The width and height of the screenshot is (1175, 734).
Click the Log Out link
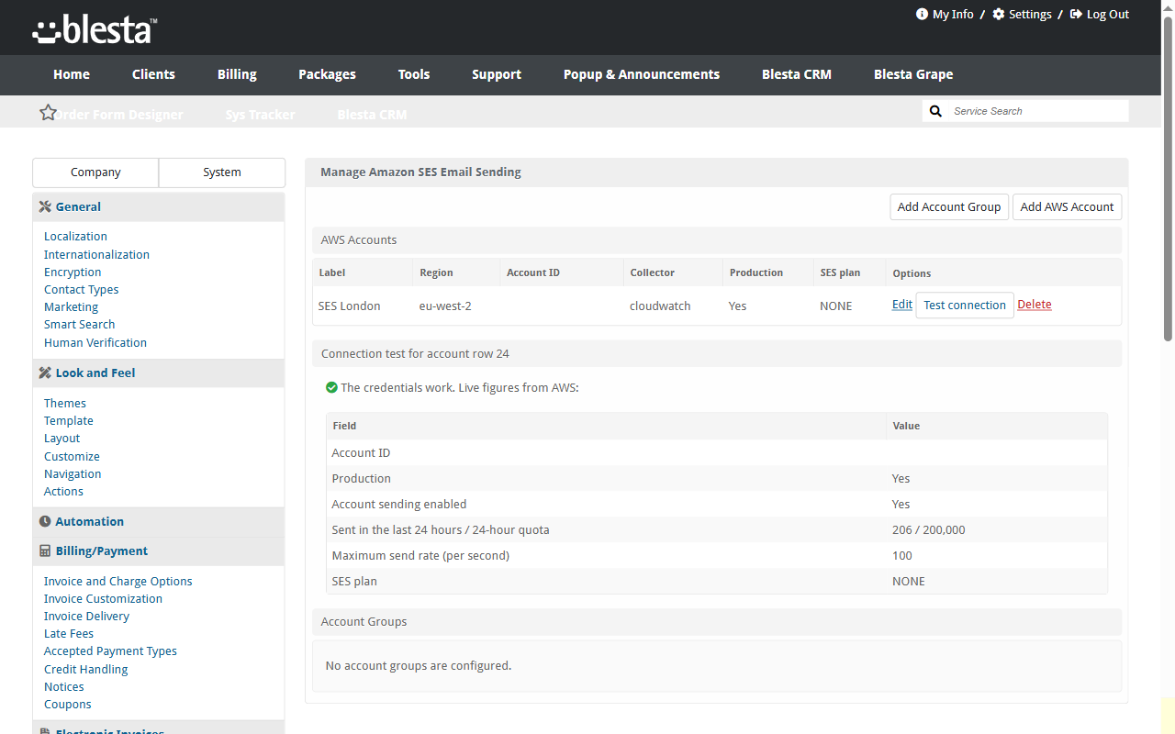click(x=1108, y=14)
